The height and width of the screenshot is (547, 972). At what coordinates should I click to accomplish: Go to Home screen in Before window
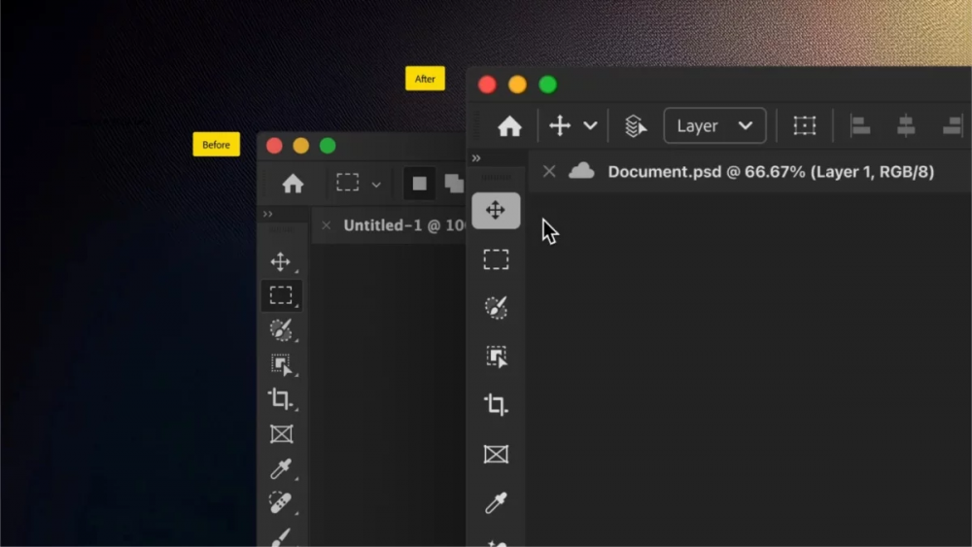pos(294,184)
